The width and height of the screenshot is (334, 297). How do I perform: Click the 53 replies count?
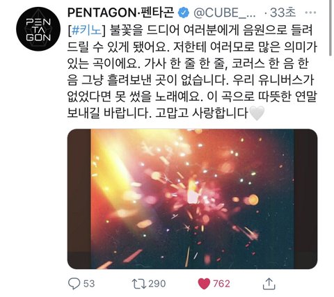coord(89,284)
